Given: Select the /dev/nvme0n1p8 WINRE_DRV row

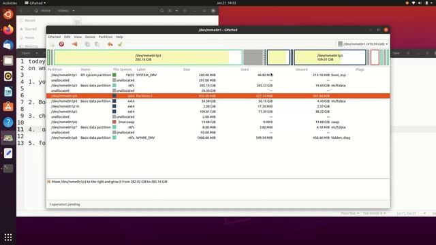Looking at the screenshot, I should click(x=218, y=137).
